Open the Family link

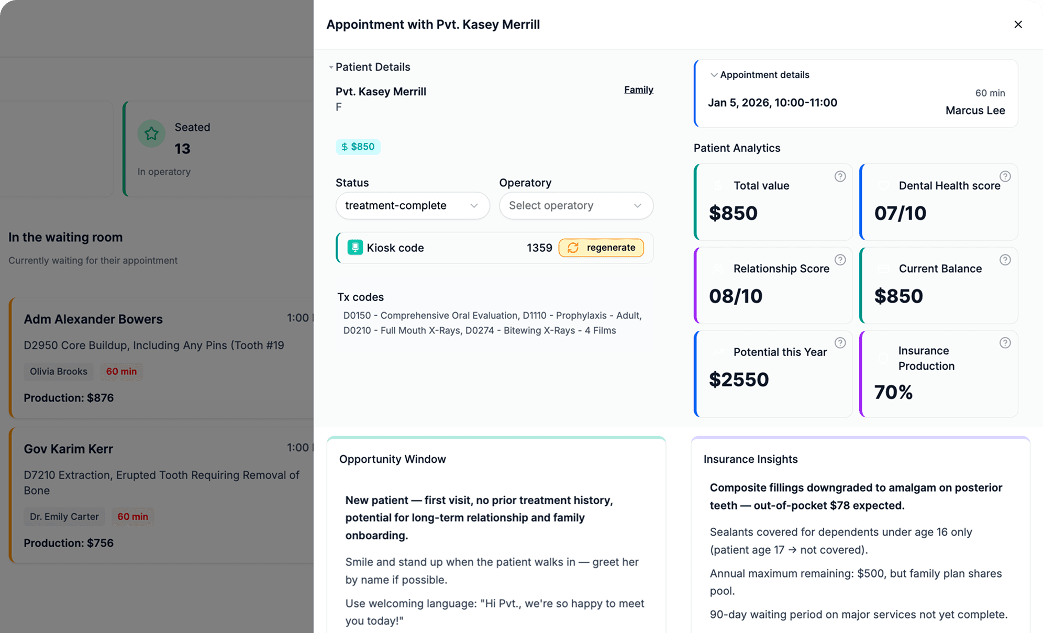click(x=638, y=90)
